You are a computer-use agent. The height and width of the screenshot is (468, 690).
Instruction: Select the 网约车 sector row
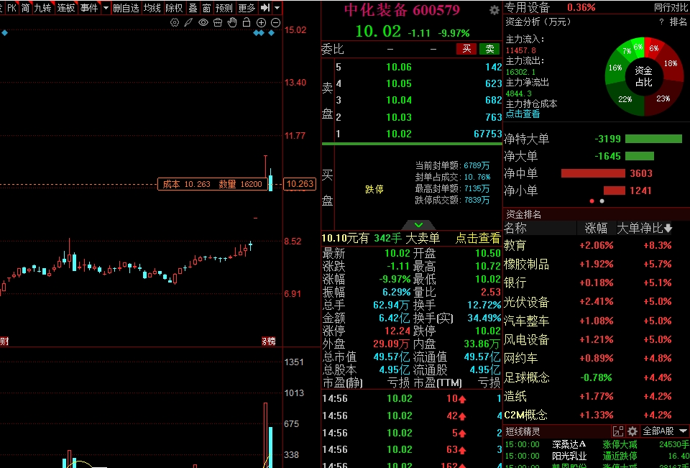pyautogui.click(x=597, y=359)
